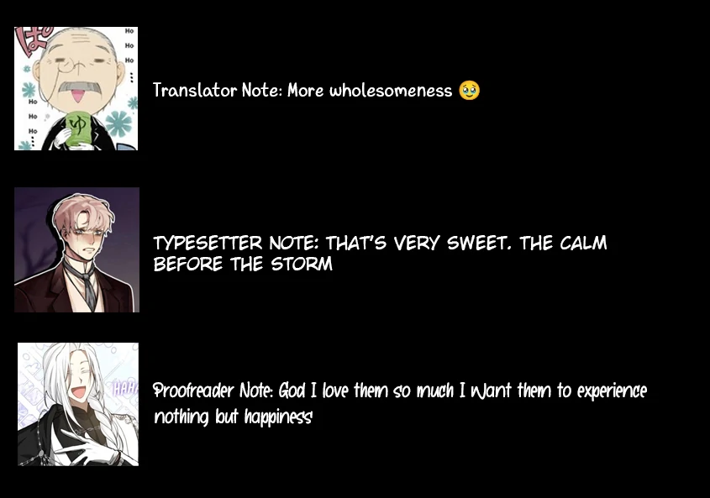The height and width of the screenshot is (498, 710).
Task: Click the 'nothing but happiness' text line
Action: (233, 417)
